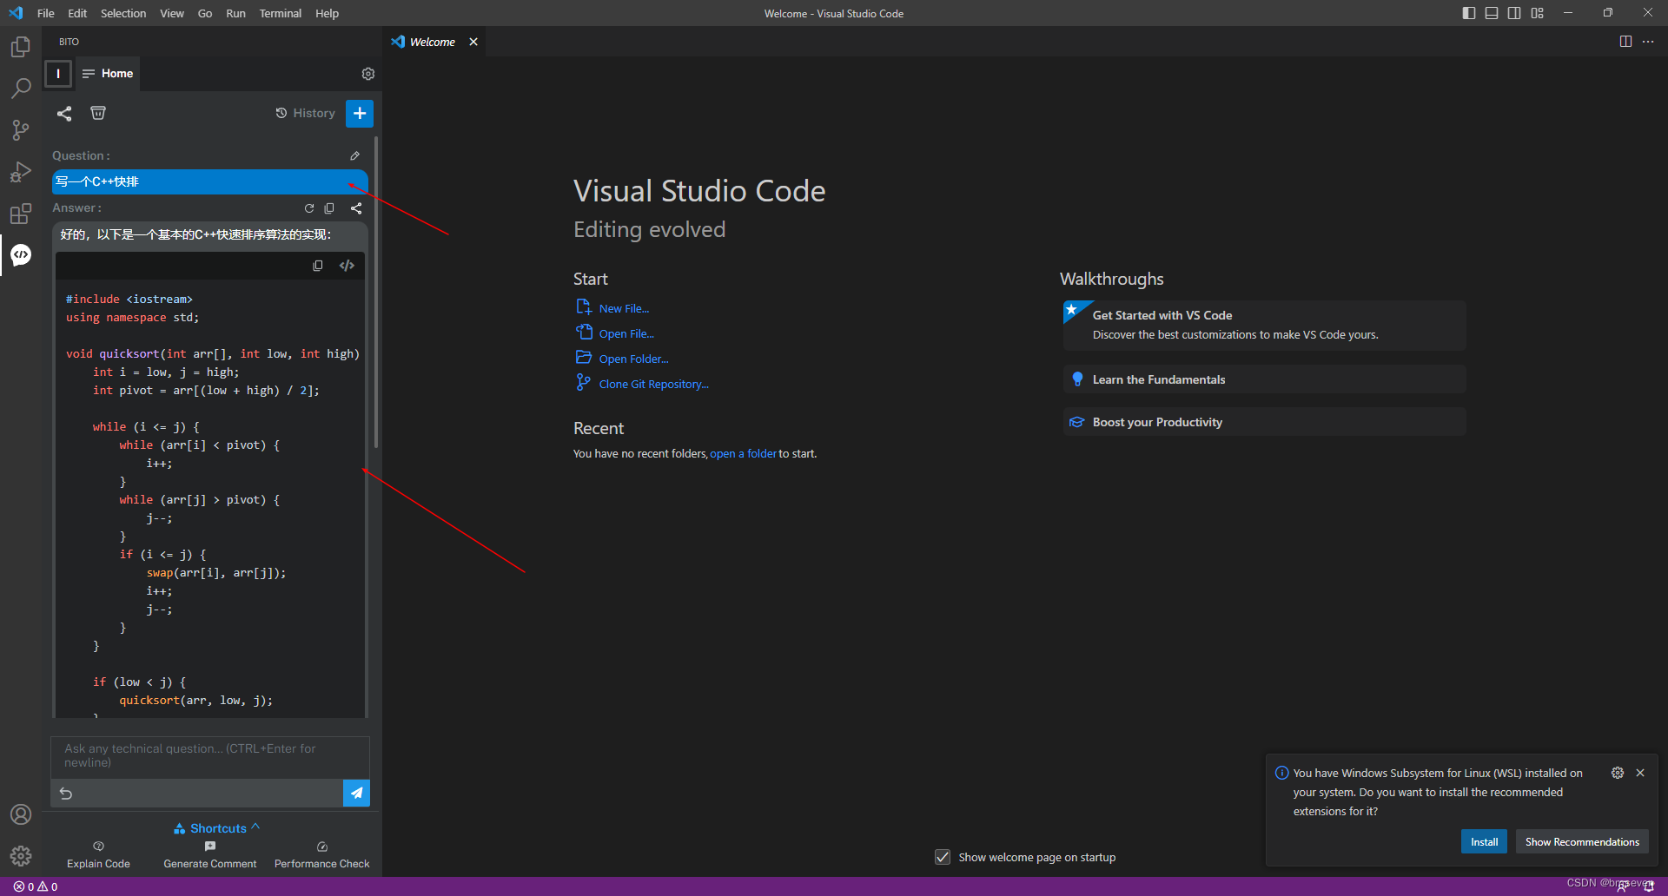Toggle Primary Side Bar layout icon

1469,13
